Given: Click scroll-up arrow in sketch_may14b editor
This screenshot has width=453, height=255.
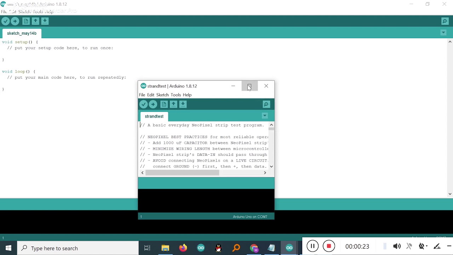Looking at the screenshot, I should pos(450,42).
